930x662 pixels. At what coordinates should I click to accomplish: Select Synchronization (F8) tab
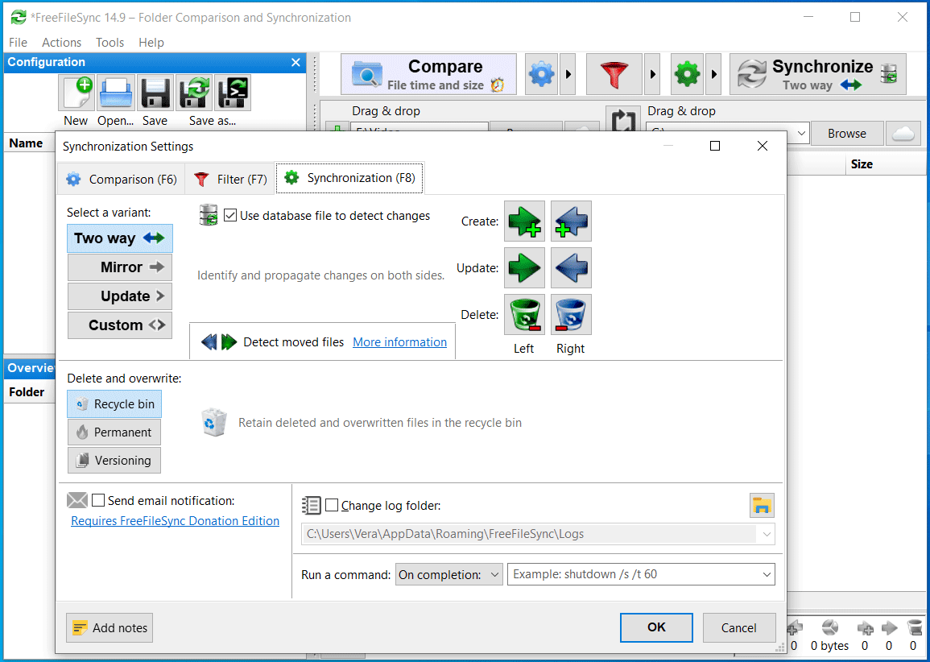click(350, 178)
